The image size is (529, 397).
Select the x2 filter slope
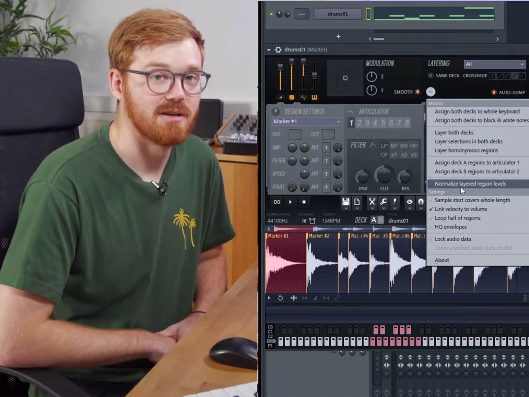[x=404, y=155]
